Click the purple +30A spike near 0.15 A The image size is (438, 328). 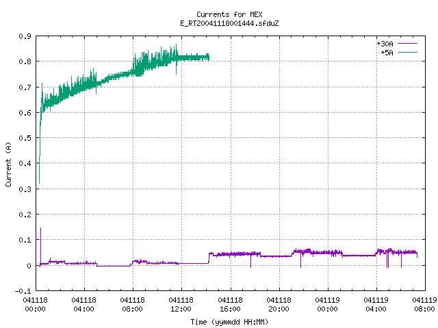(41, 245)
